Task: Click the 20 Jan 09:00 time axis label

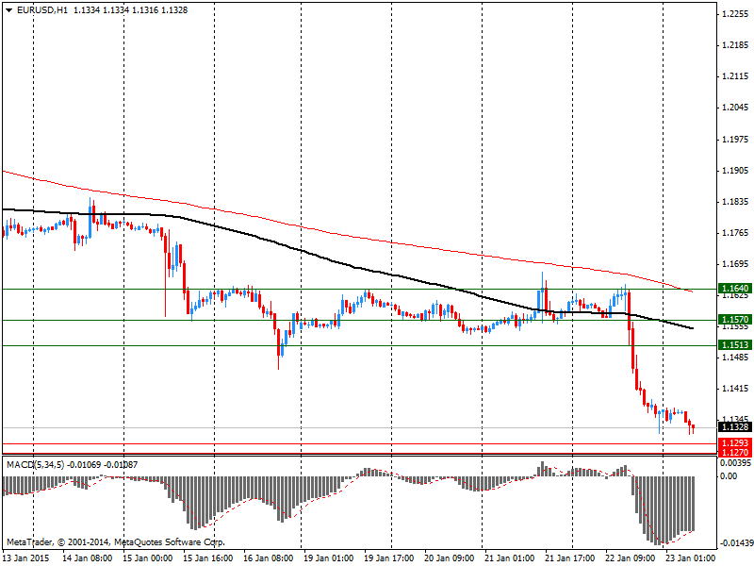Action: 450,558
